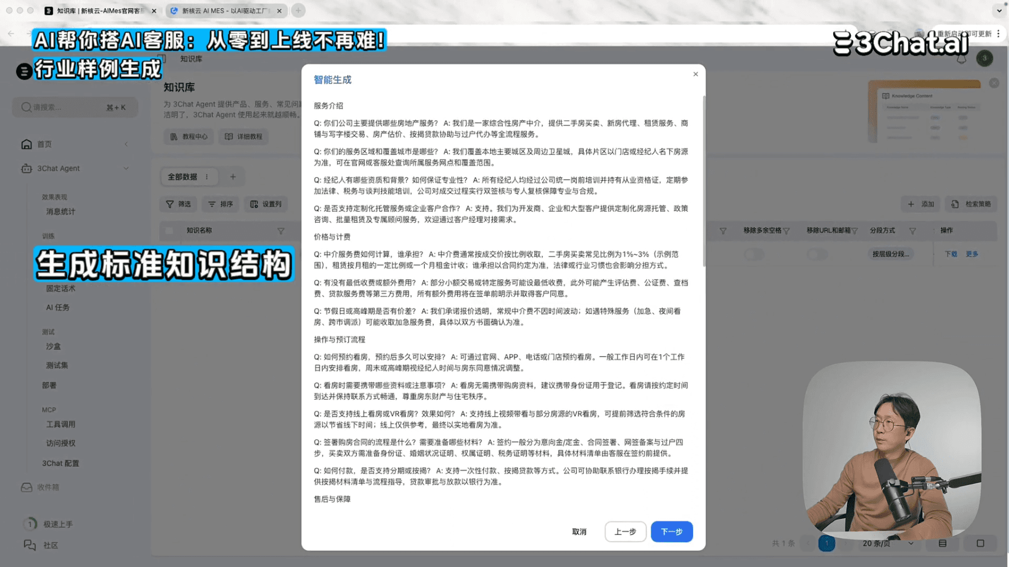Close the 新核云 AI MES browser tab
This screenshot has height=567, width=1009.
(279, 11)
